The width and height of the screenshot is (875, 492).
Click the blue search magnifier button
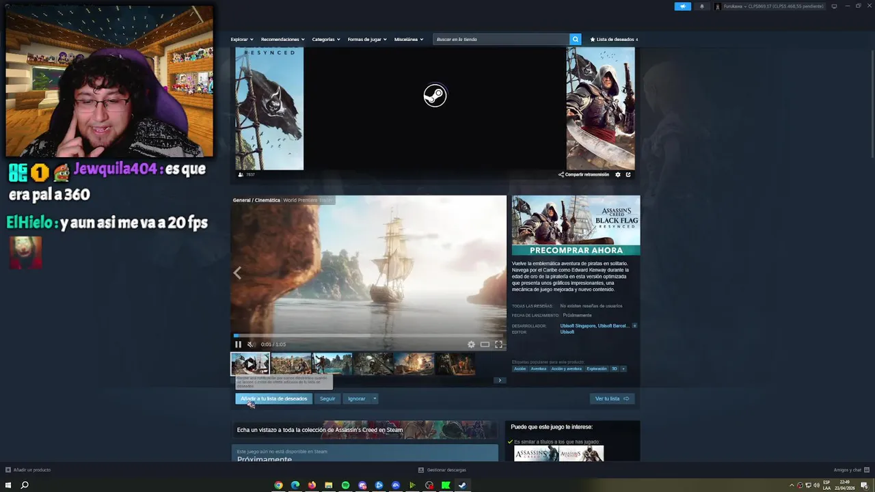(575, 39)
